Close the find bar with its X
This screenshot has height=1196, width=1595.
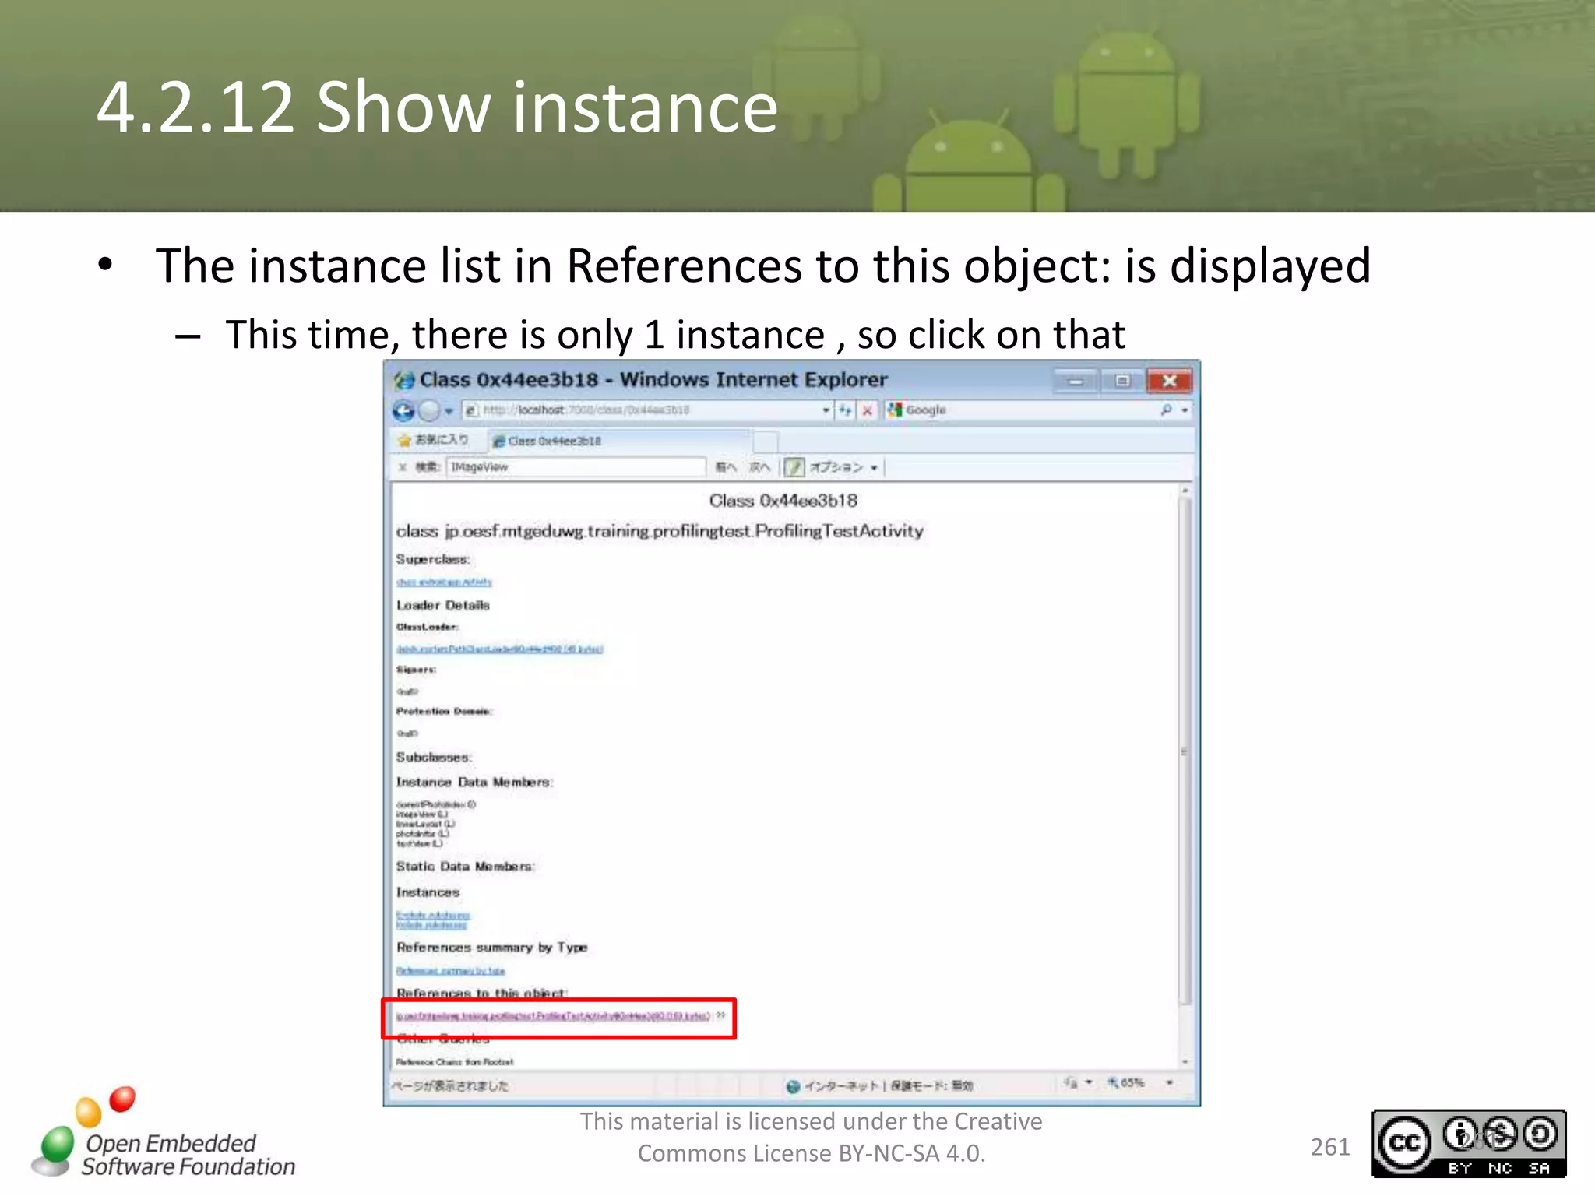pos(402,467)
